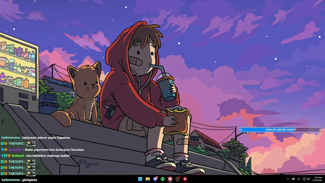325x183 pixels.
Task: Click the THEYUPS emote just above gozdelyn's message
Action: click(x=31, y=144)
